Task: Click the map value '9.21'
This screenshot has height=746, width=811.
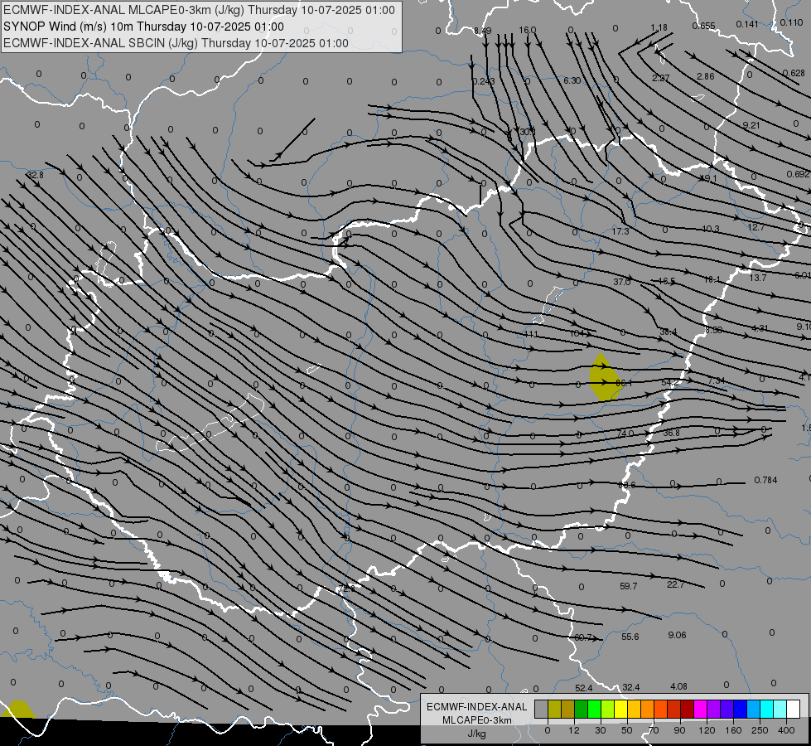Action: pos(751,125)
